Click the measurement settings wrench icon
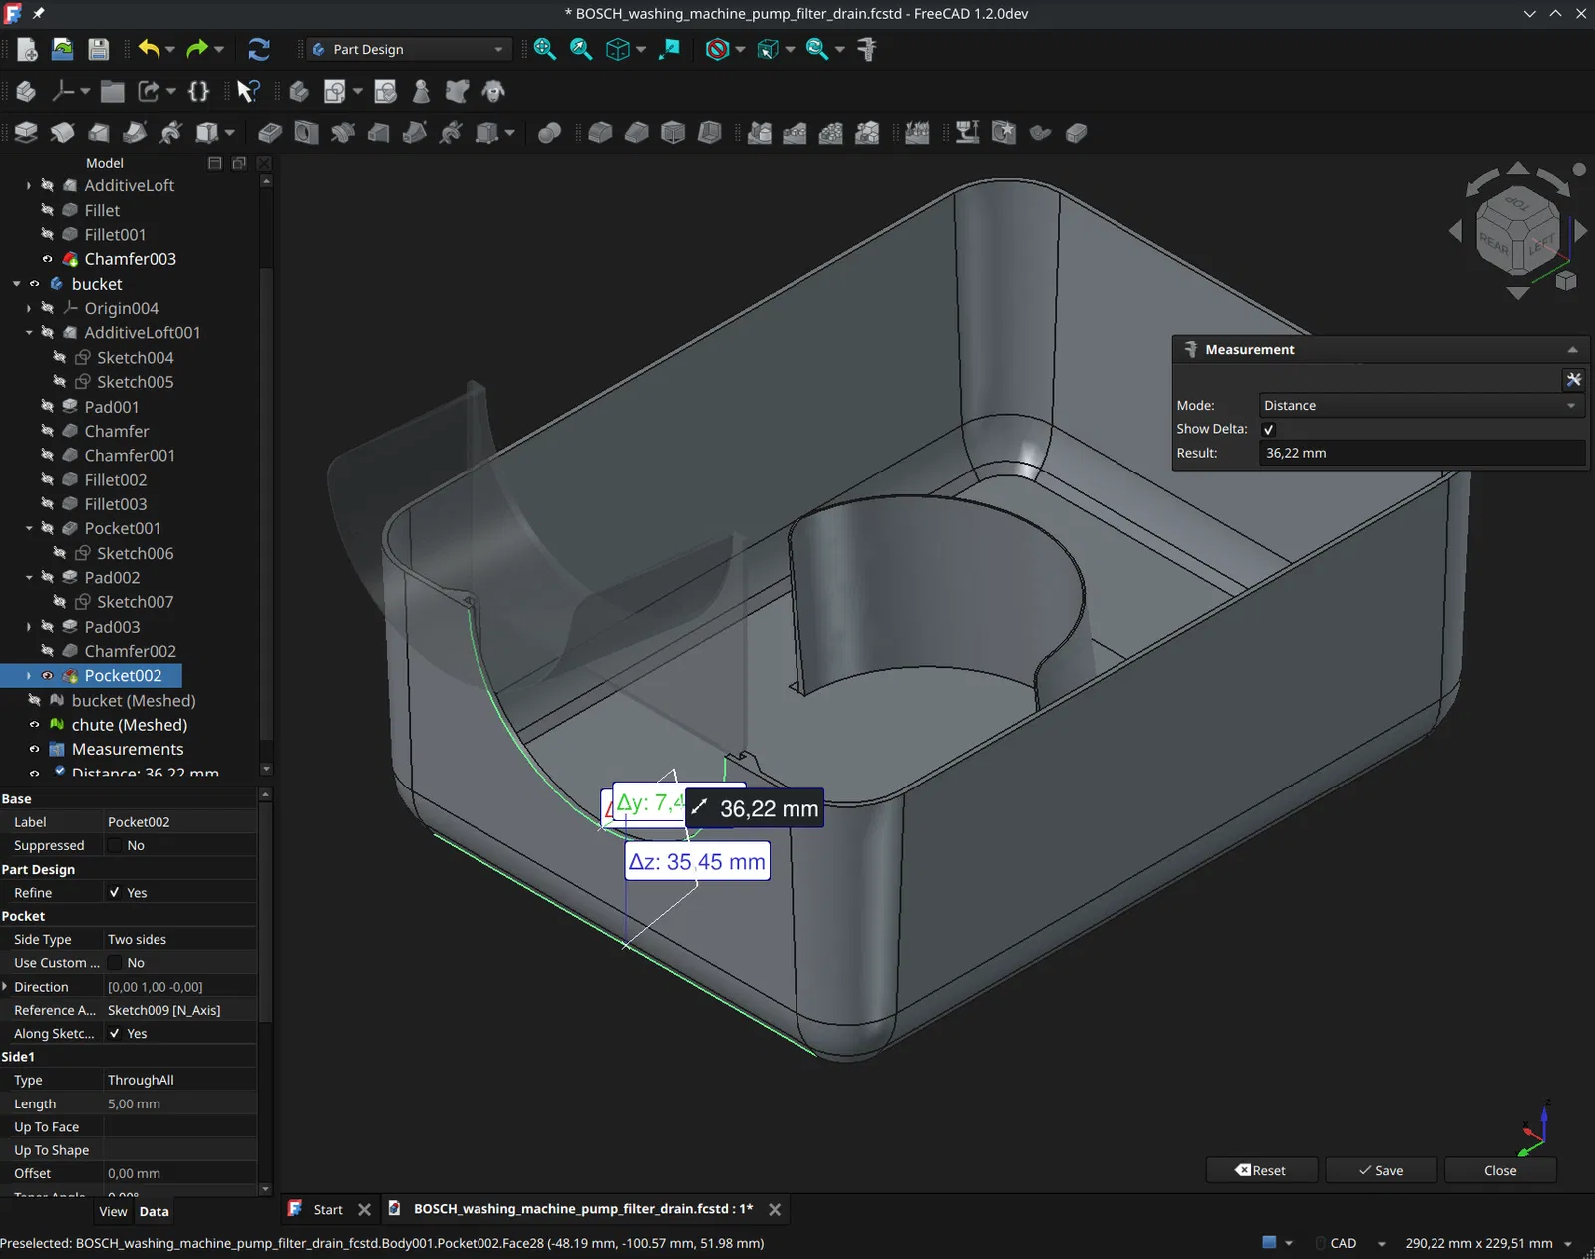Viewport: 1595px width, 1259px height. pyautogui.click(x=1573, y=380)
